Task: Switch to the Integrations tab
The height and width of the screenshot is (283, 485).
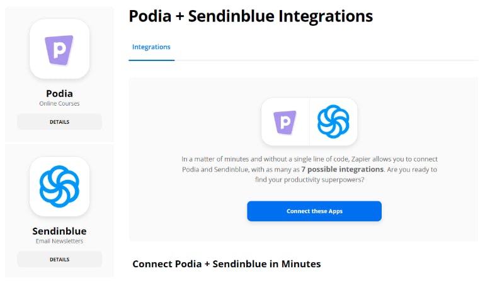Action: (151, 47)
